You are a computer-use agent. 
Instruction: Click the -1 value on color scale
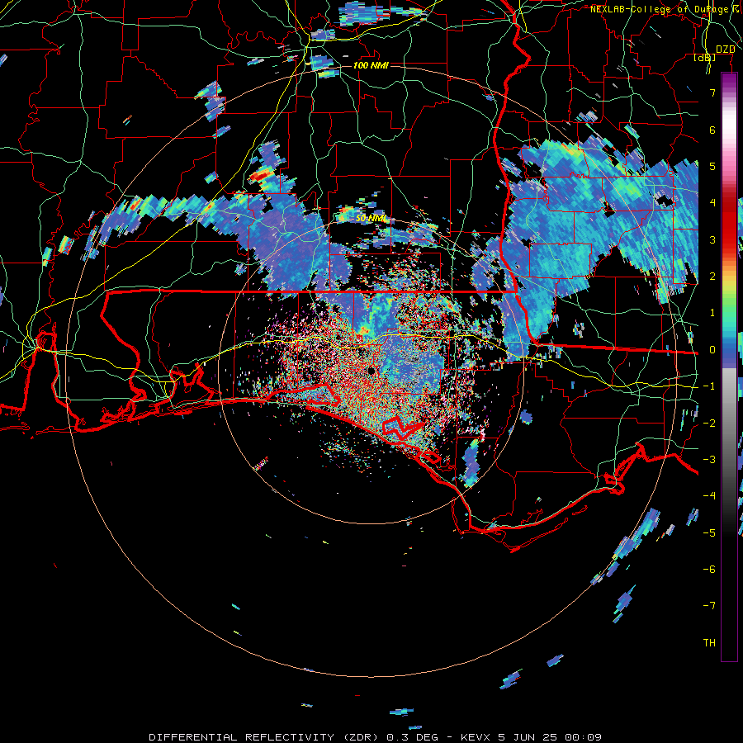[x=709, y=386]
